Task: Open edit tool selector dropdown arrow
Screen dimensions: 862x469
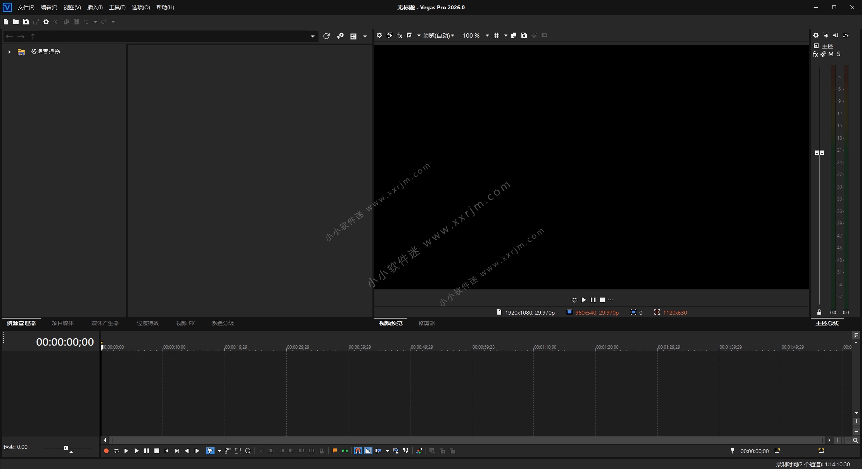Action: [x=219, y=451]
